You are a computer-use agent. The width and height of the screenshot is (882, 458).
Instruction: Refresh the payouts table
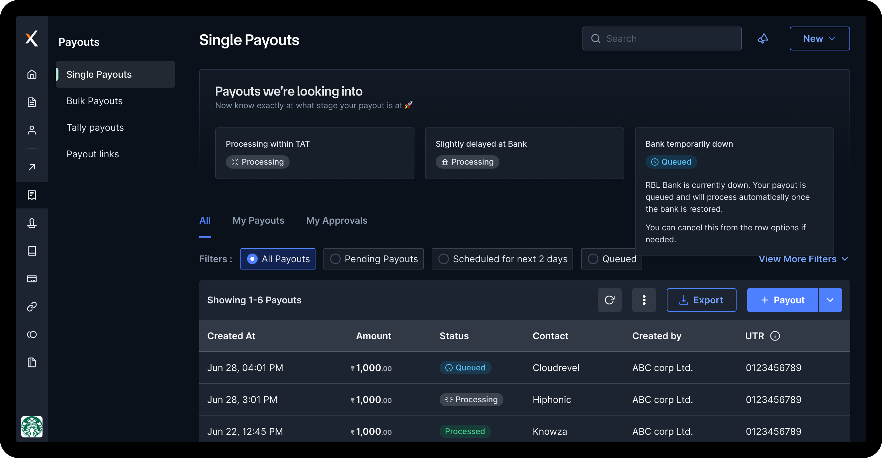[609, 300]
